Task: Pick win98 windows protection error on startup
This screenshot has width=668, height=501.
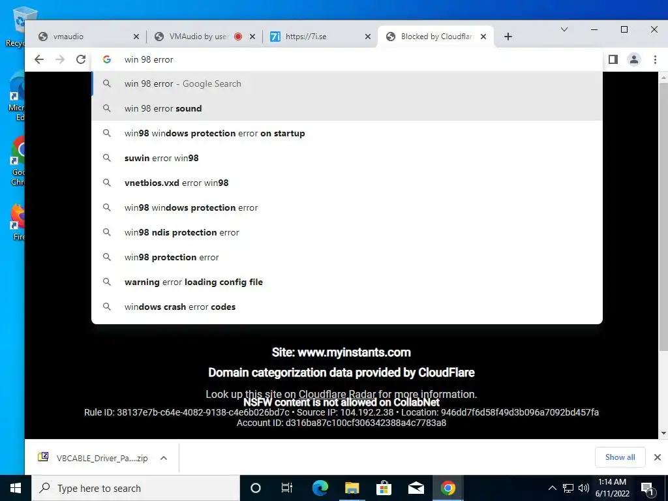Action: pyautogui.click(x=347, y=133)
